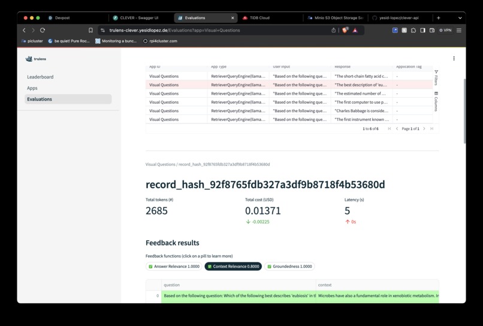Click the page vertical scrollbar
The image size is (483, 326).
(x=464, y=111)
